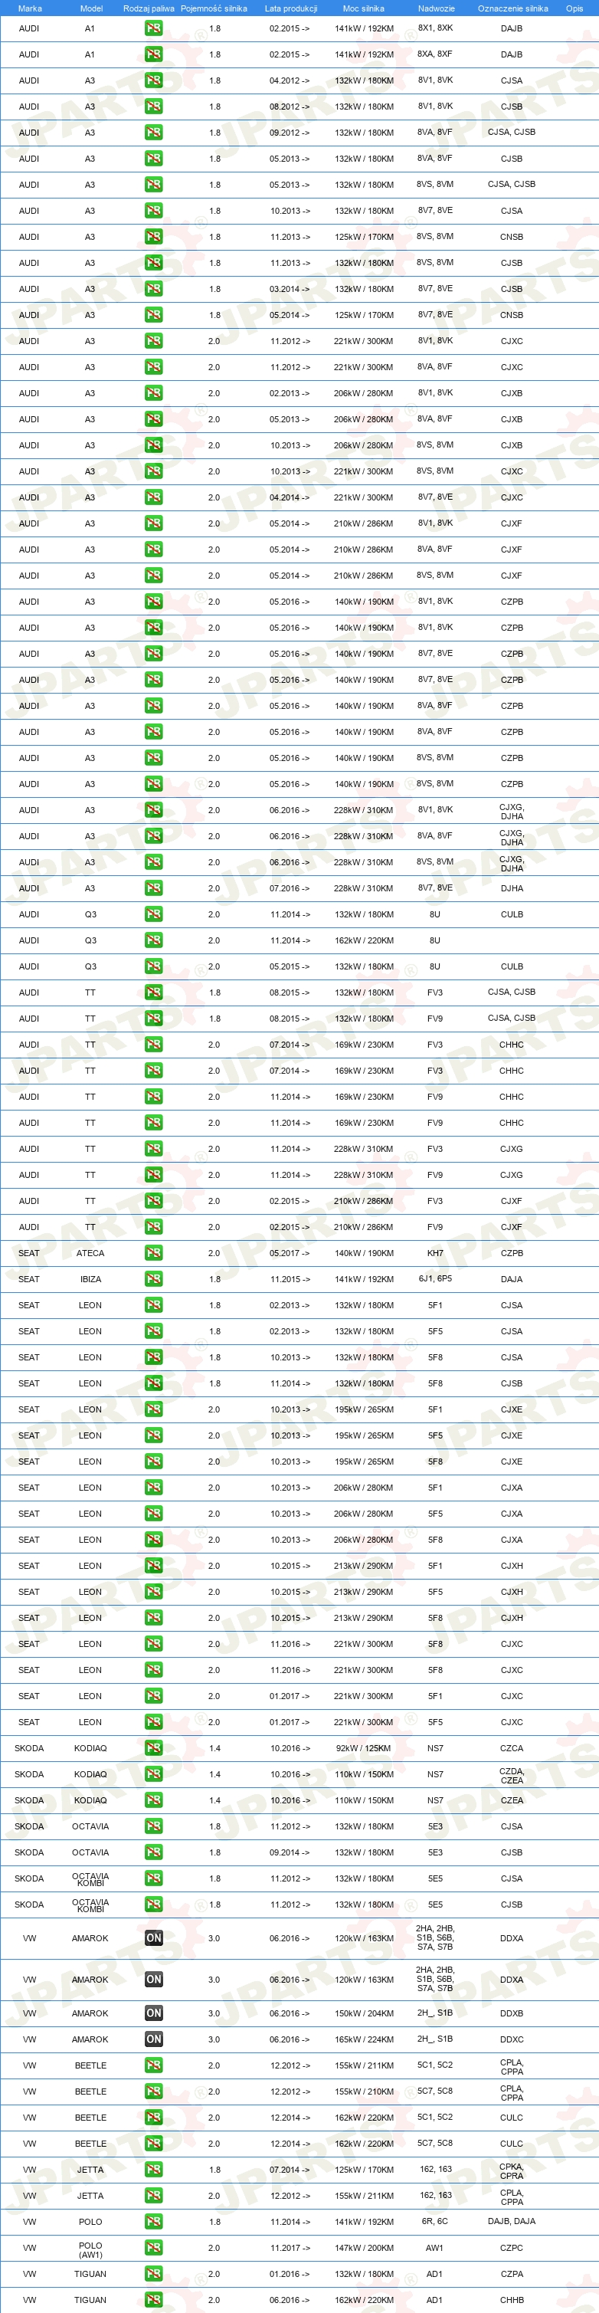Click the 01.2016 -> production date cell
599x2313 pixels.
point(290,2273)
